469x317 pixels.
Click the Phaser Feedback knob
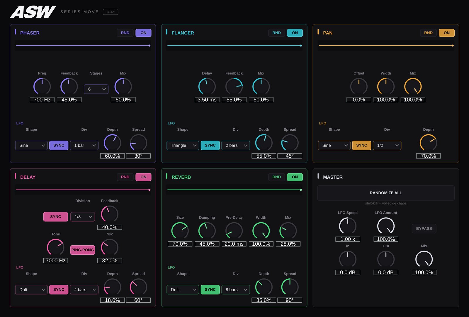click(x=69, y=86)
